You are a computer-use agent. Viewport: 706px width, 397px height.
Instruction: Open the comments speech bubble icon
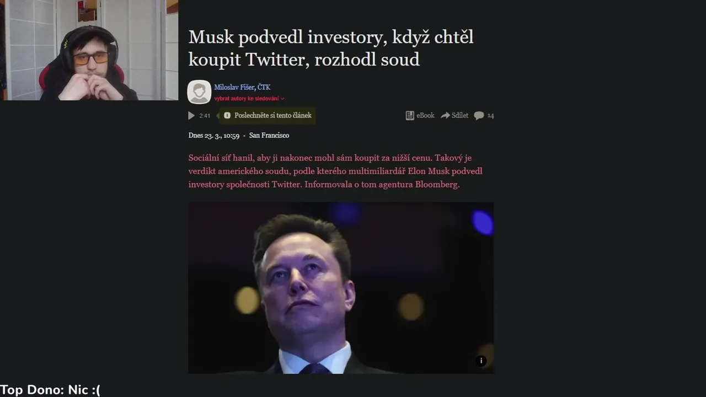pyautogui.click(x=479, y=116)
